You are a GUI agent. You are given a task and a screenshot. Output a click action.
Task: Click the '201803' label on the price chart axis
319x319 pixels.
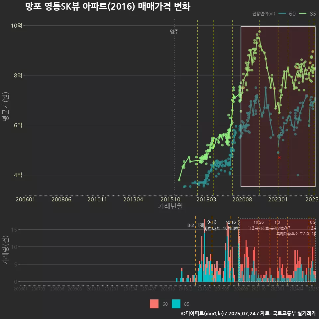pos(206,199)
